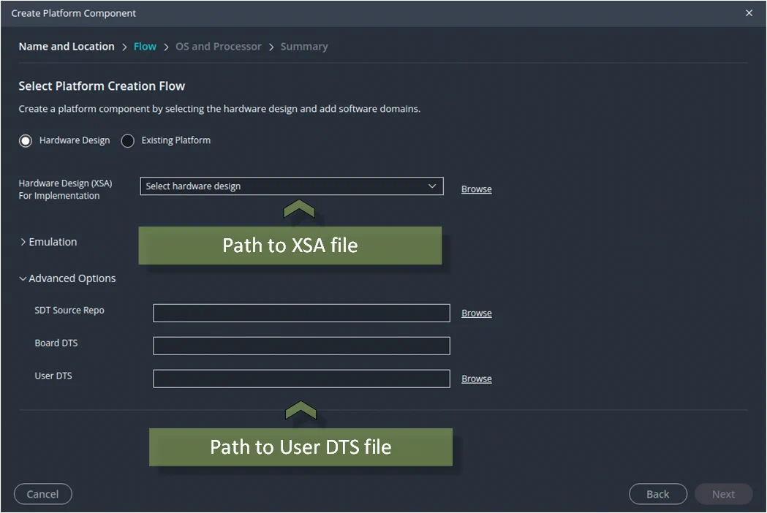Screen dimensions: 767x513
Task: Click the SDT Source Repo input field
Action: [x=301, y=313]
